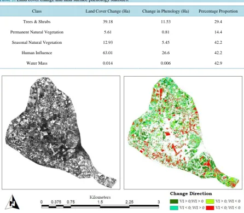Click the percentage 42.2 for Seasonal Natural Vegetation

pos(218,42)
